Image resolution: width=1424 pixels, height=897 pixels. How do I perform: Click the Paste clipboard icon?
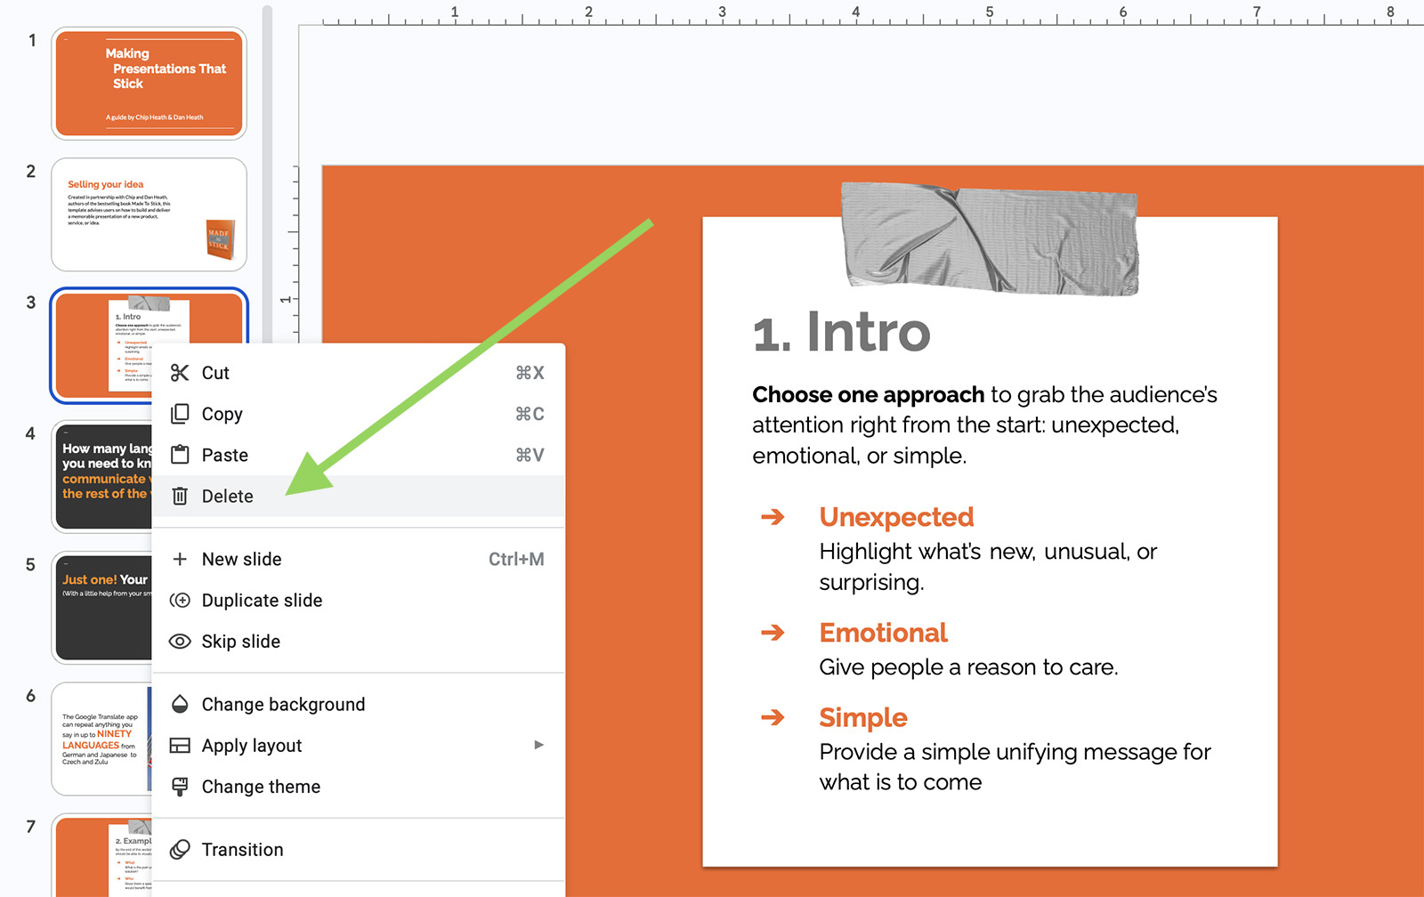tap(181, 455)
